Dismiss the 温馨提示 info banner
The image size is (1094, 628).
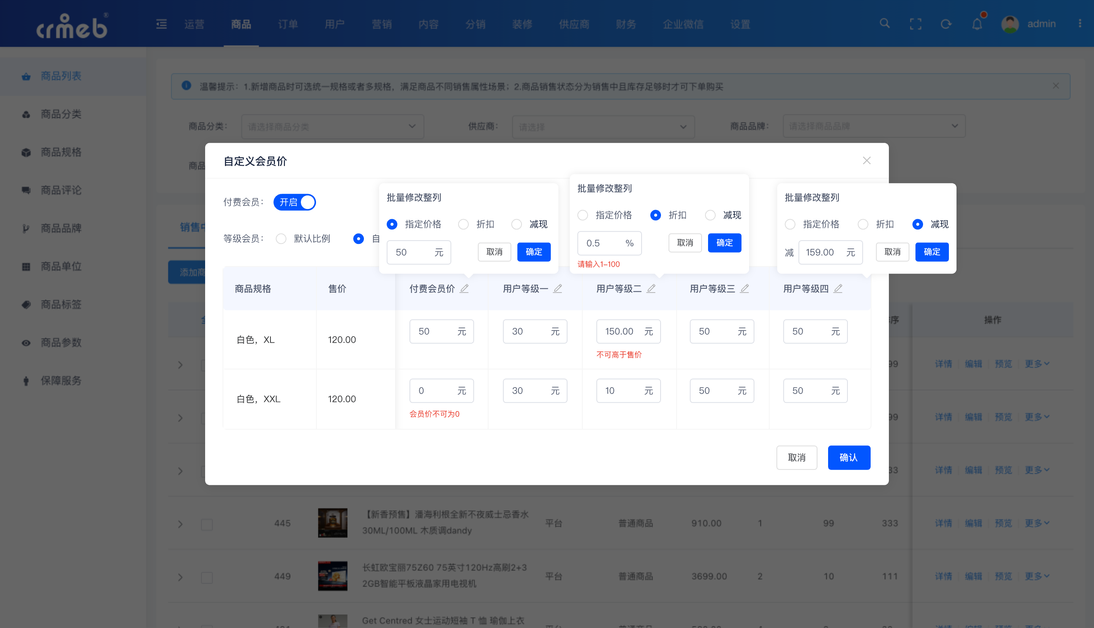coord(1056,86)
